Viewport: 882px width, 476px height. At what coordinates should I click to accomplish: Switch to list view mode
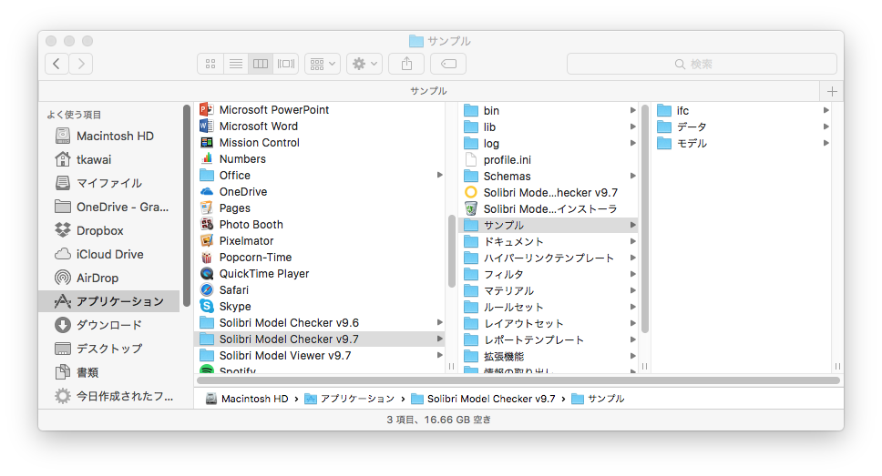pyautogui.click(x=236, y=64)
